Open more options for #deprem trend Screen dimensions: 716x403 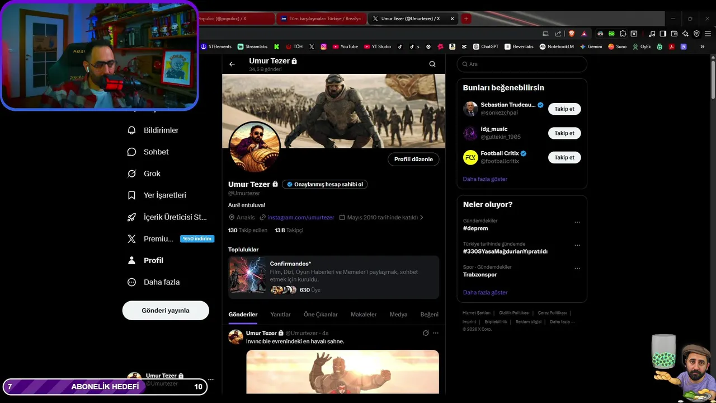coord(577,222)
